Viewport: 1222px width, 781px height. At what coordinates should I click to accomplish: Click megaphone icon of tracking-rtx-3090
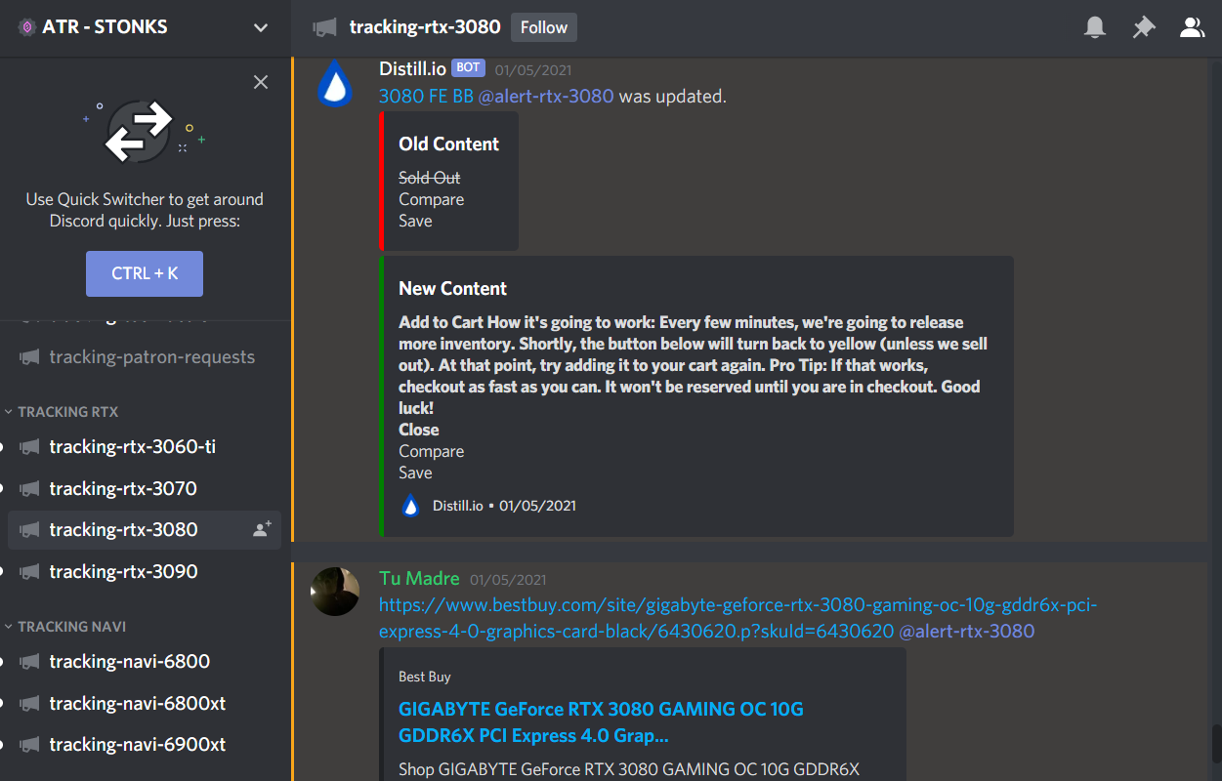pyautogui.click(x=30, y=571)
